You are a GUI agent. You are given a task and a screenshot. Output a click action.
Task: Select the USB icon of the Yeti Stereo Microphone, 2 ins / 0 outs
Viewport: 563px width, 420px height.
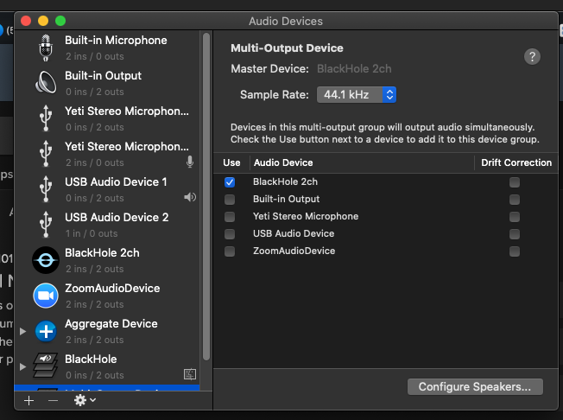pyautogui.click(x=46, y=154)
